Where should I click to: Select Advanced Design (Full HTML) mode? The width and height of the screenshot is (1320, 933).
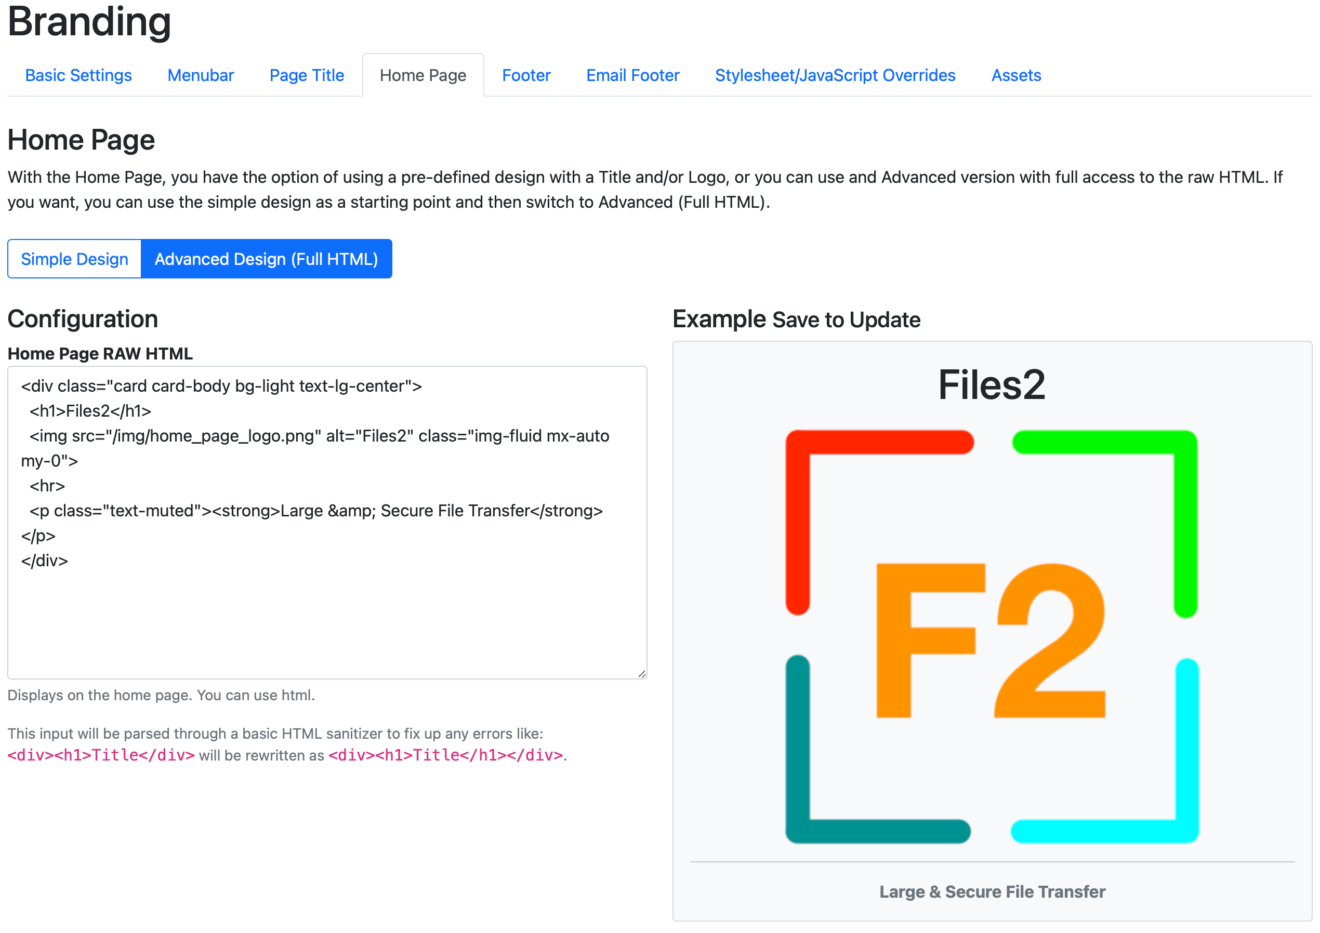tap(266, 259)
